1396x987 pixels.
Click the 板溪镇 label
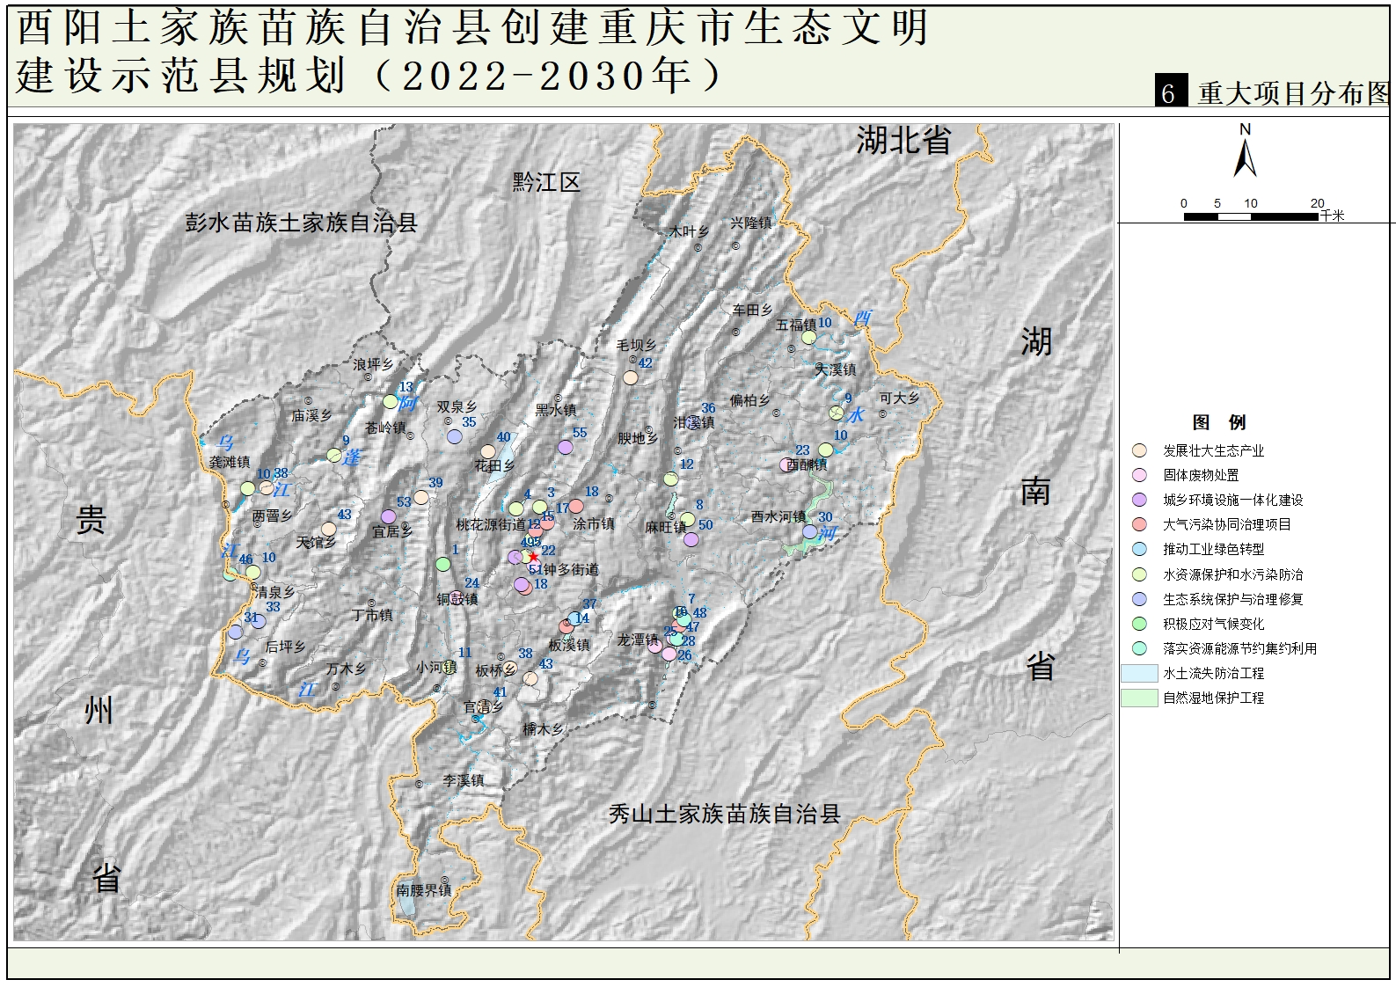[569, 645]
